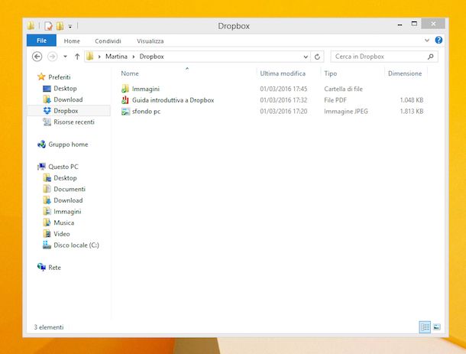Refresh the Dropbox folder view
The height and width of the screenshot is (354, 466).
317,57
